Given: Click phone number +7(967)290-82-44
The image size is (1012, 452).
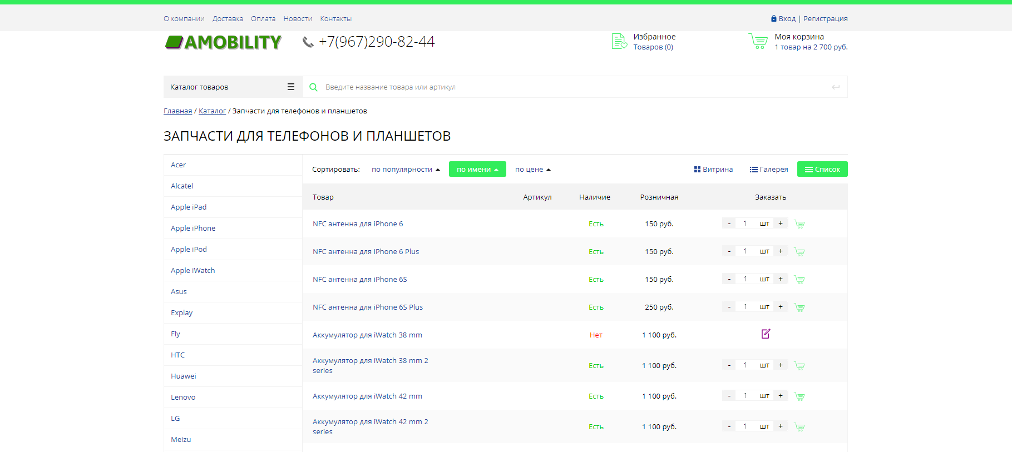Looking at the screenshot, I should tap(377, 42).
